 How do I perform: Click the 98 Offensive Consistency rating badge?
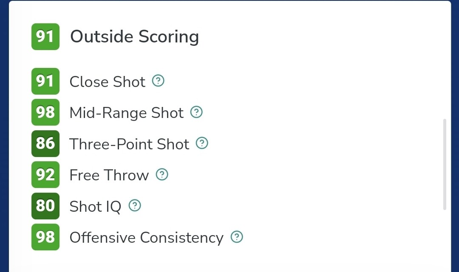coord(45,237)
